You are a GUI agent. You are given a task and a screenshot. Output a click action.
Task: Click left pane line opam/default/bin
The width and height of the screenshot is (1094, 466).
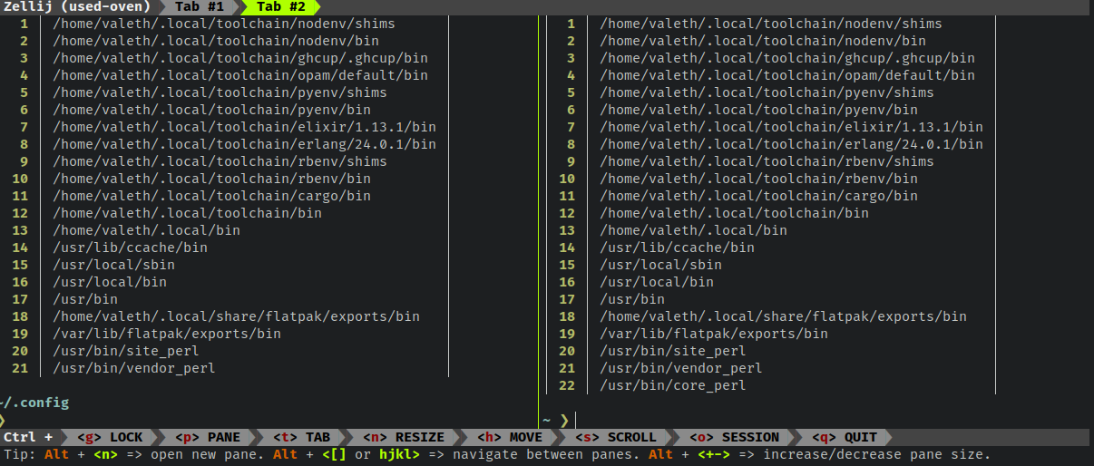[x=240, y=75]
